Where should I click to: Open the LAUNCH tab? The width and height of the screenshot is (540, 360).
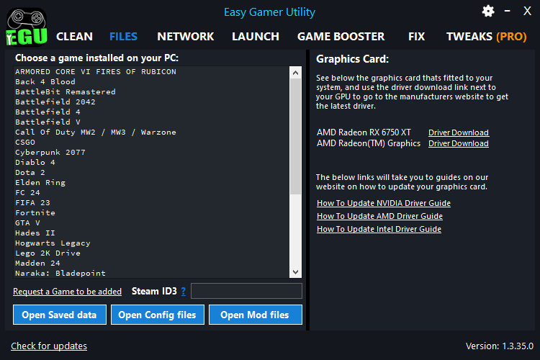[256, 37]
